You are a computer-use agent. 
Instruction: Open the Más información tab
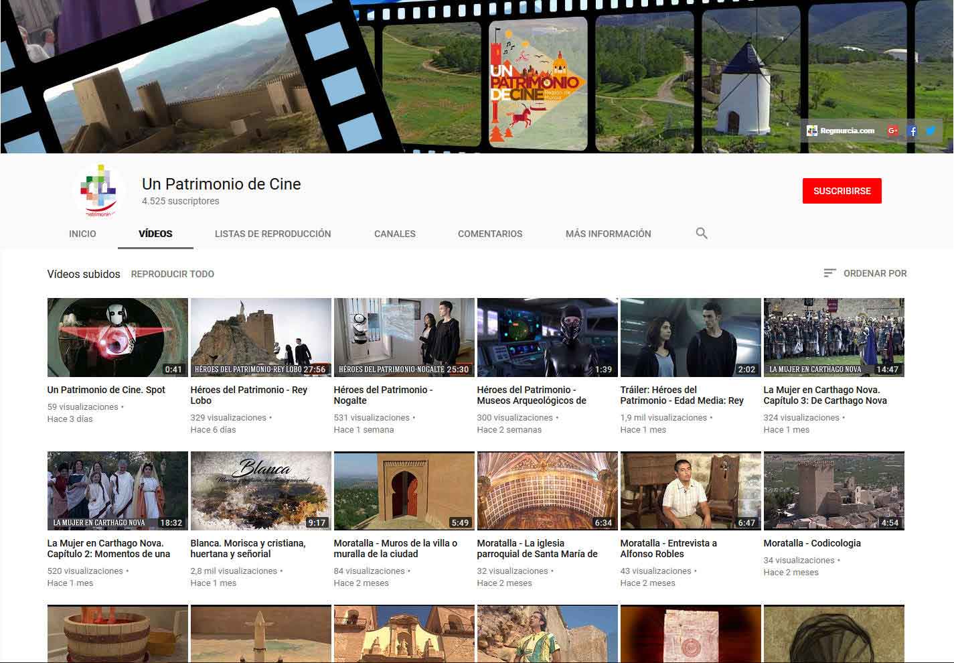[608, 234]
